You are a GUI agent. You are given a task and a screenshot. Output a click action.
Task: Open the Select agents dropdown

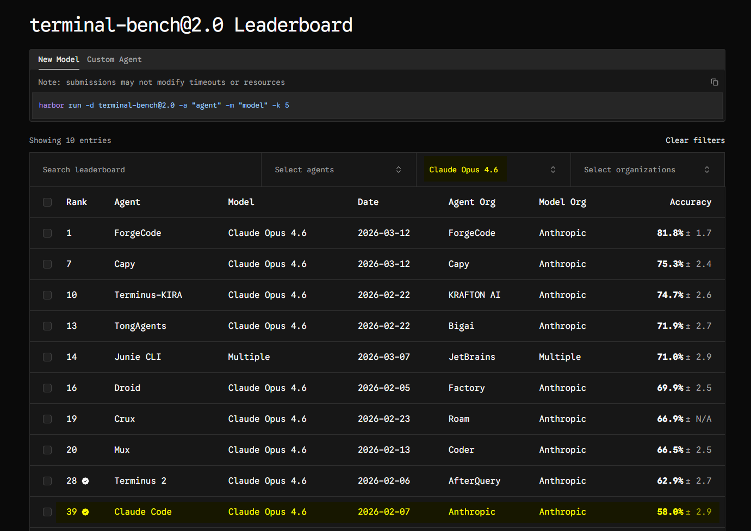(x=338, y=170)
